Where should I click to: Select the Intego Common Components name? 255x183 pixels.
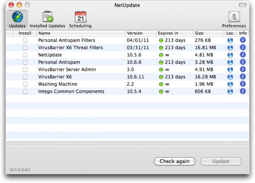pyautogui.click(x=71, y=91)
